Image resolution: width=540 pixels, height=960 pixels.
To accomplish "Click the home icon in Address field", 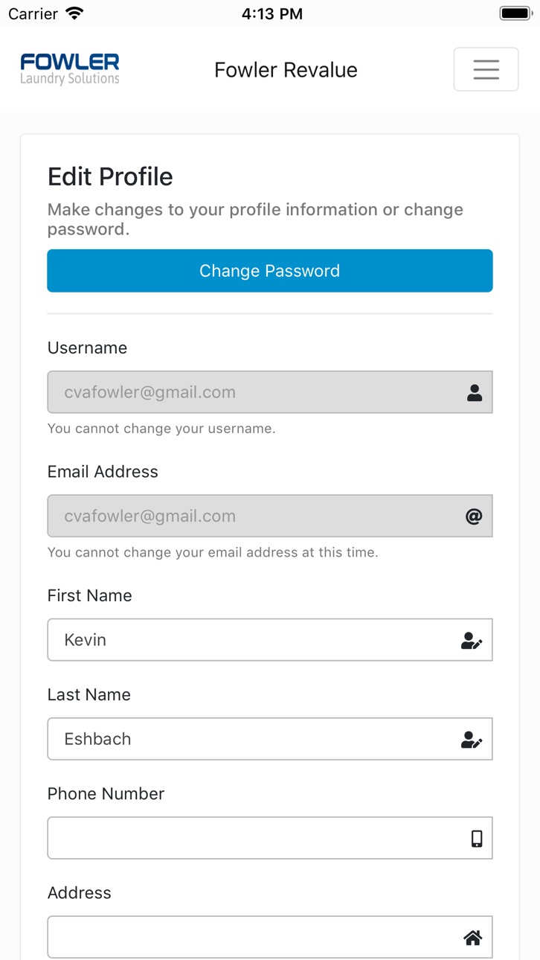I will (473, 938).
